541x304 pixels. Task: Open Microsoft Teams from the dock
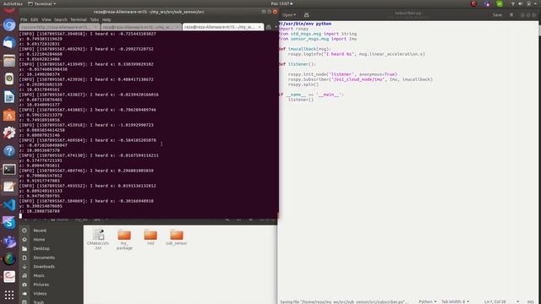tap(9, 242)
